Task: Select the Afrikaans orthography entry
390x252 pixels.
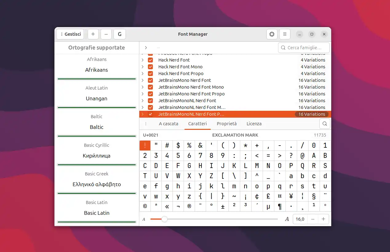Action: coord(97,68)
